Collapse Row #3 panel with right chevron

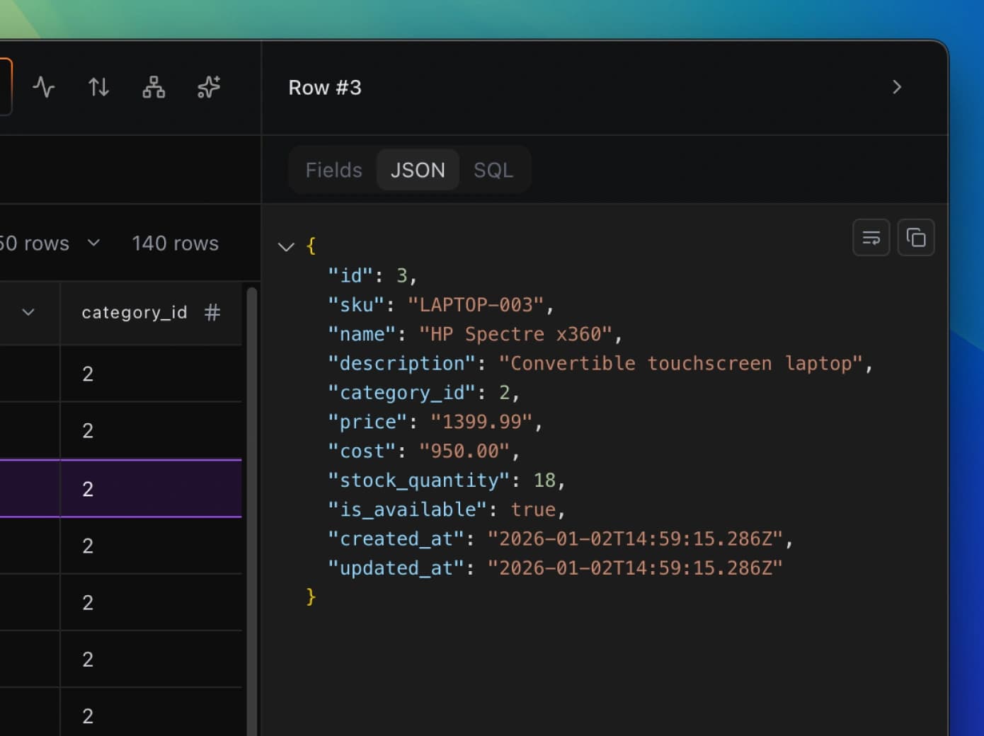(897, 87)
